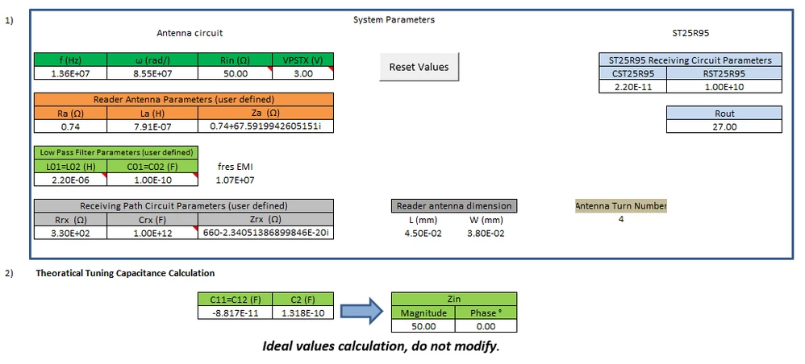This screenshot has height=364, width=805.
Task: Click the Rrx value cell 3.30E+02
Action: point(71,234)
